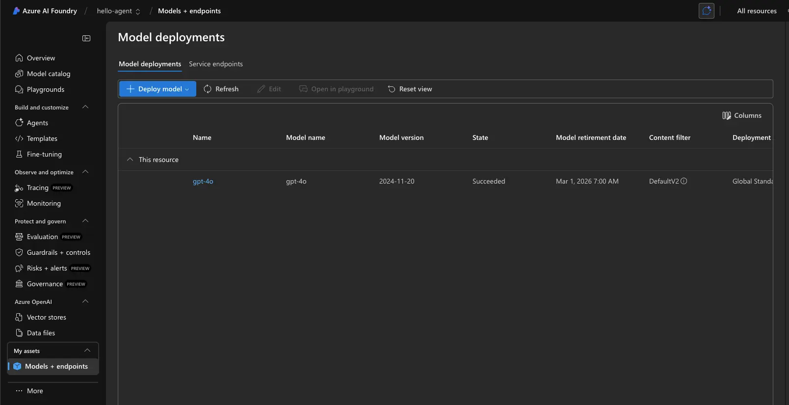Click the Evaluation scale icon
This screenshot has width=789, height=405.
coord(19,237)
